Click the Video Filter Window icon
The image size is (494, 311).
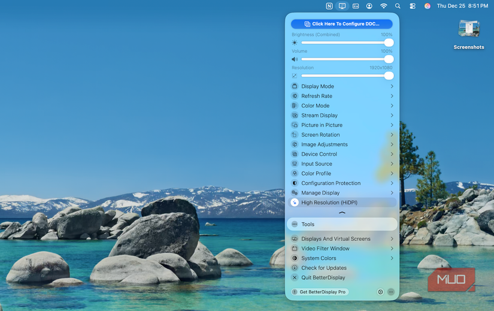(295, 249)
